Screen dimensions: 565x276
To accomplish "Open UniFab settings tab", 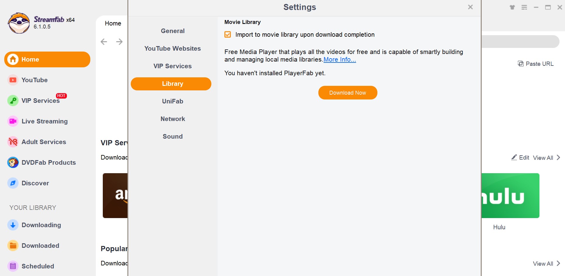I will click(x=173, y=101).
